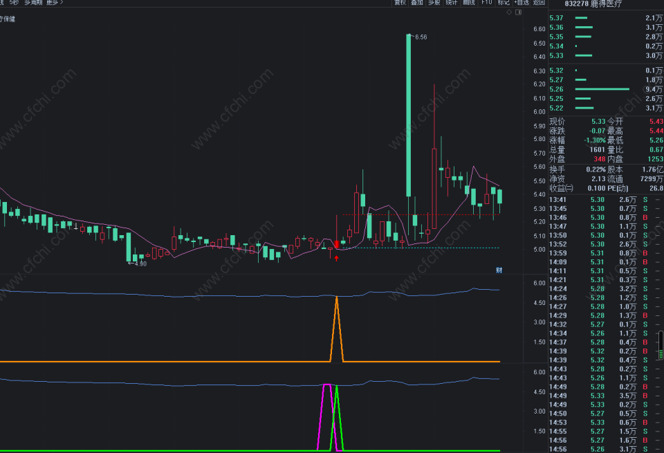Click the 6.56 high price label

[421, 37]
